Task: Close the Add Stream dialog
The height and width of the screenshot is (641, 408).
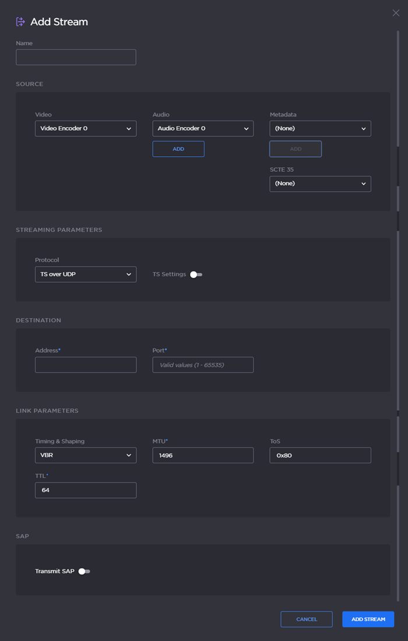Action: (x=396, y=13)
